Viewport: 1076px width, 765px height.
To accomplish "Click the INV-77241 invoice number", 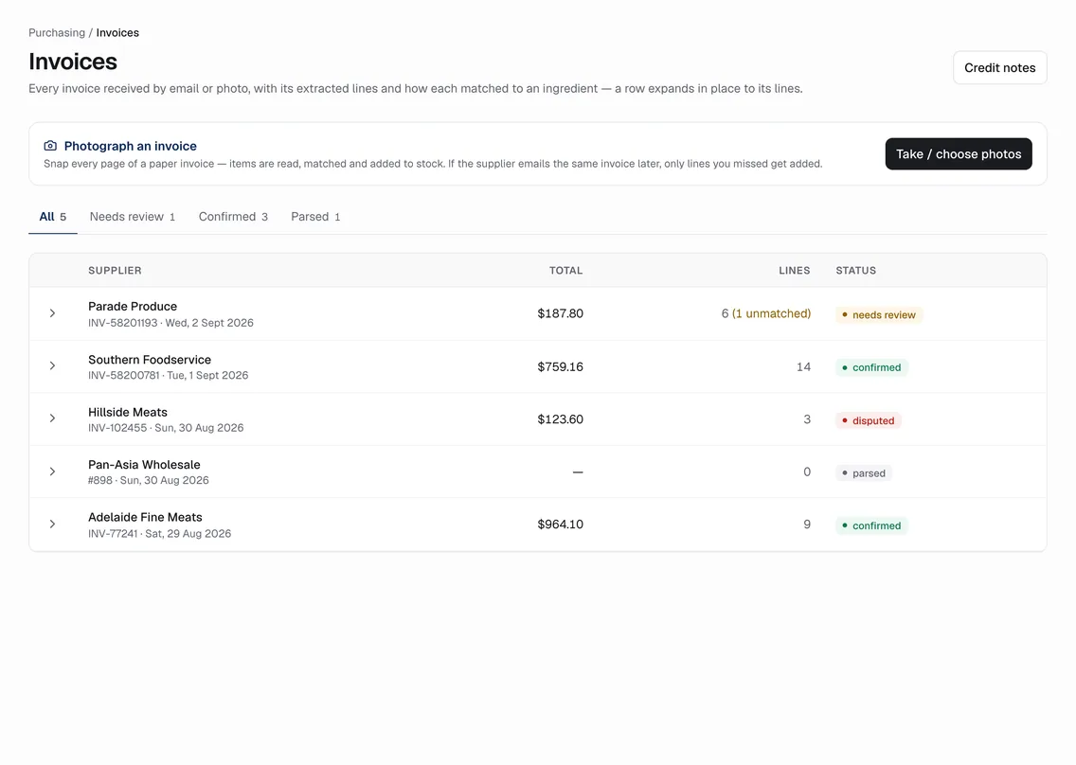I will click(113, 534).
